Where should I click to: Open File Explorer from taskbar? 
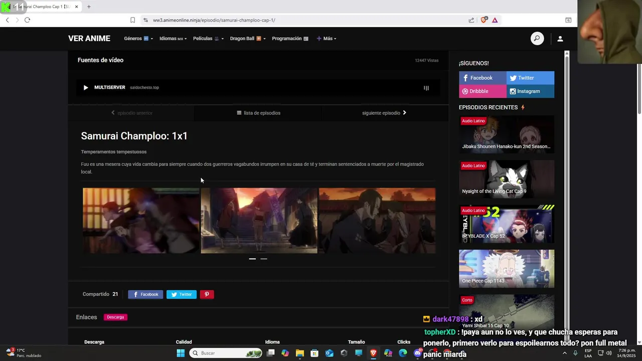tap(300, 353)
